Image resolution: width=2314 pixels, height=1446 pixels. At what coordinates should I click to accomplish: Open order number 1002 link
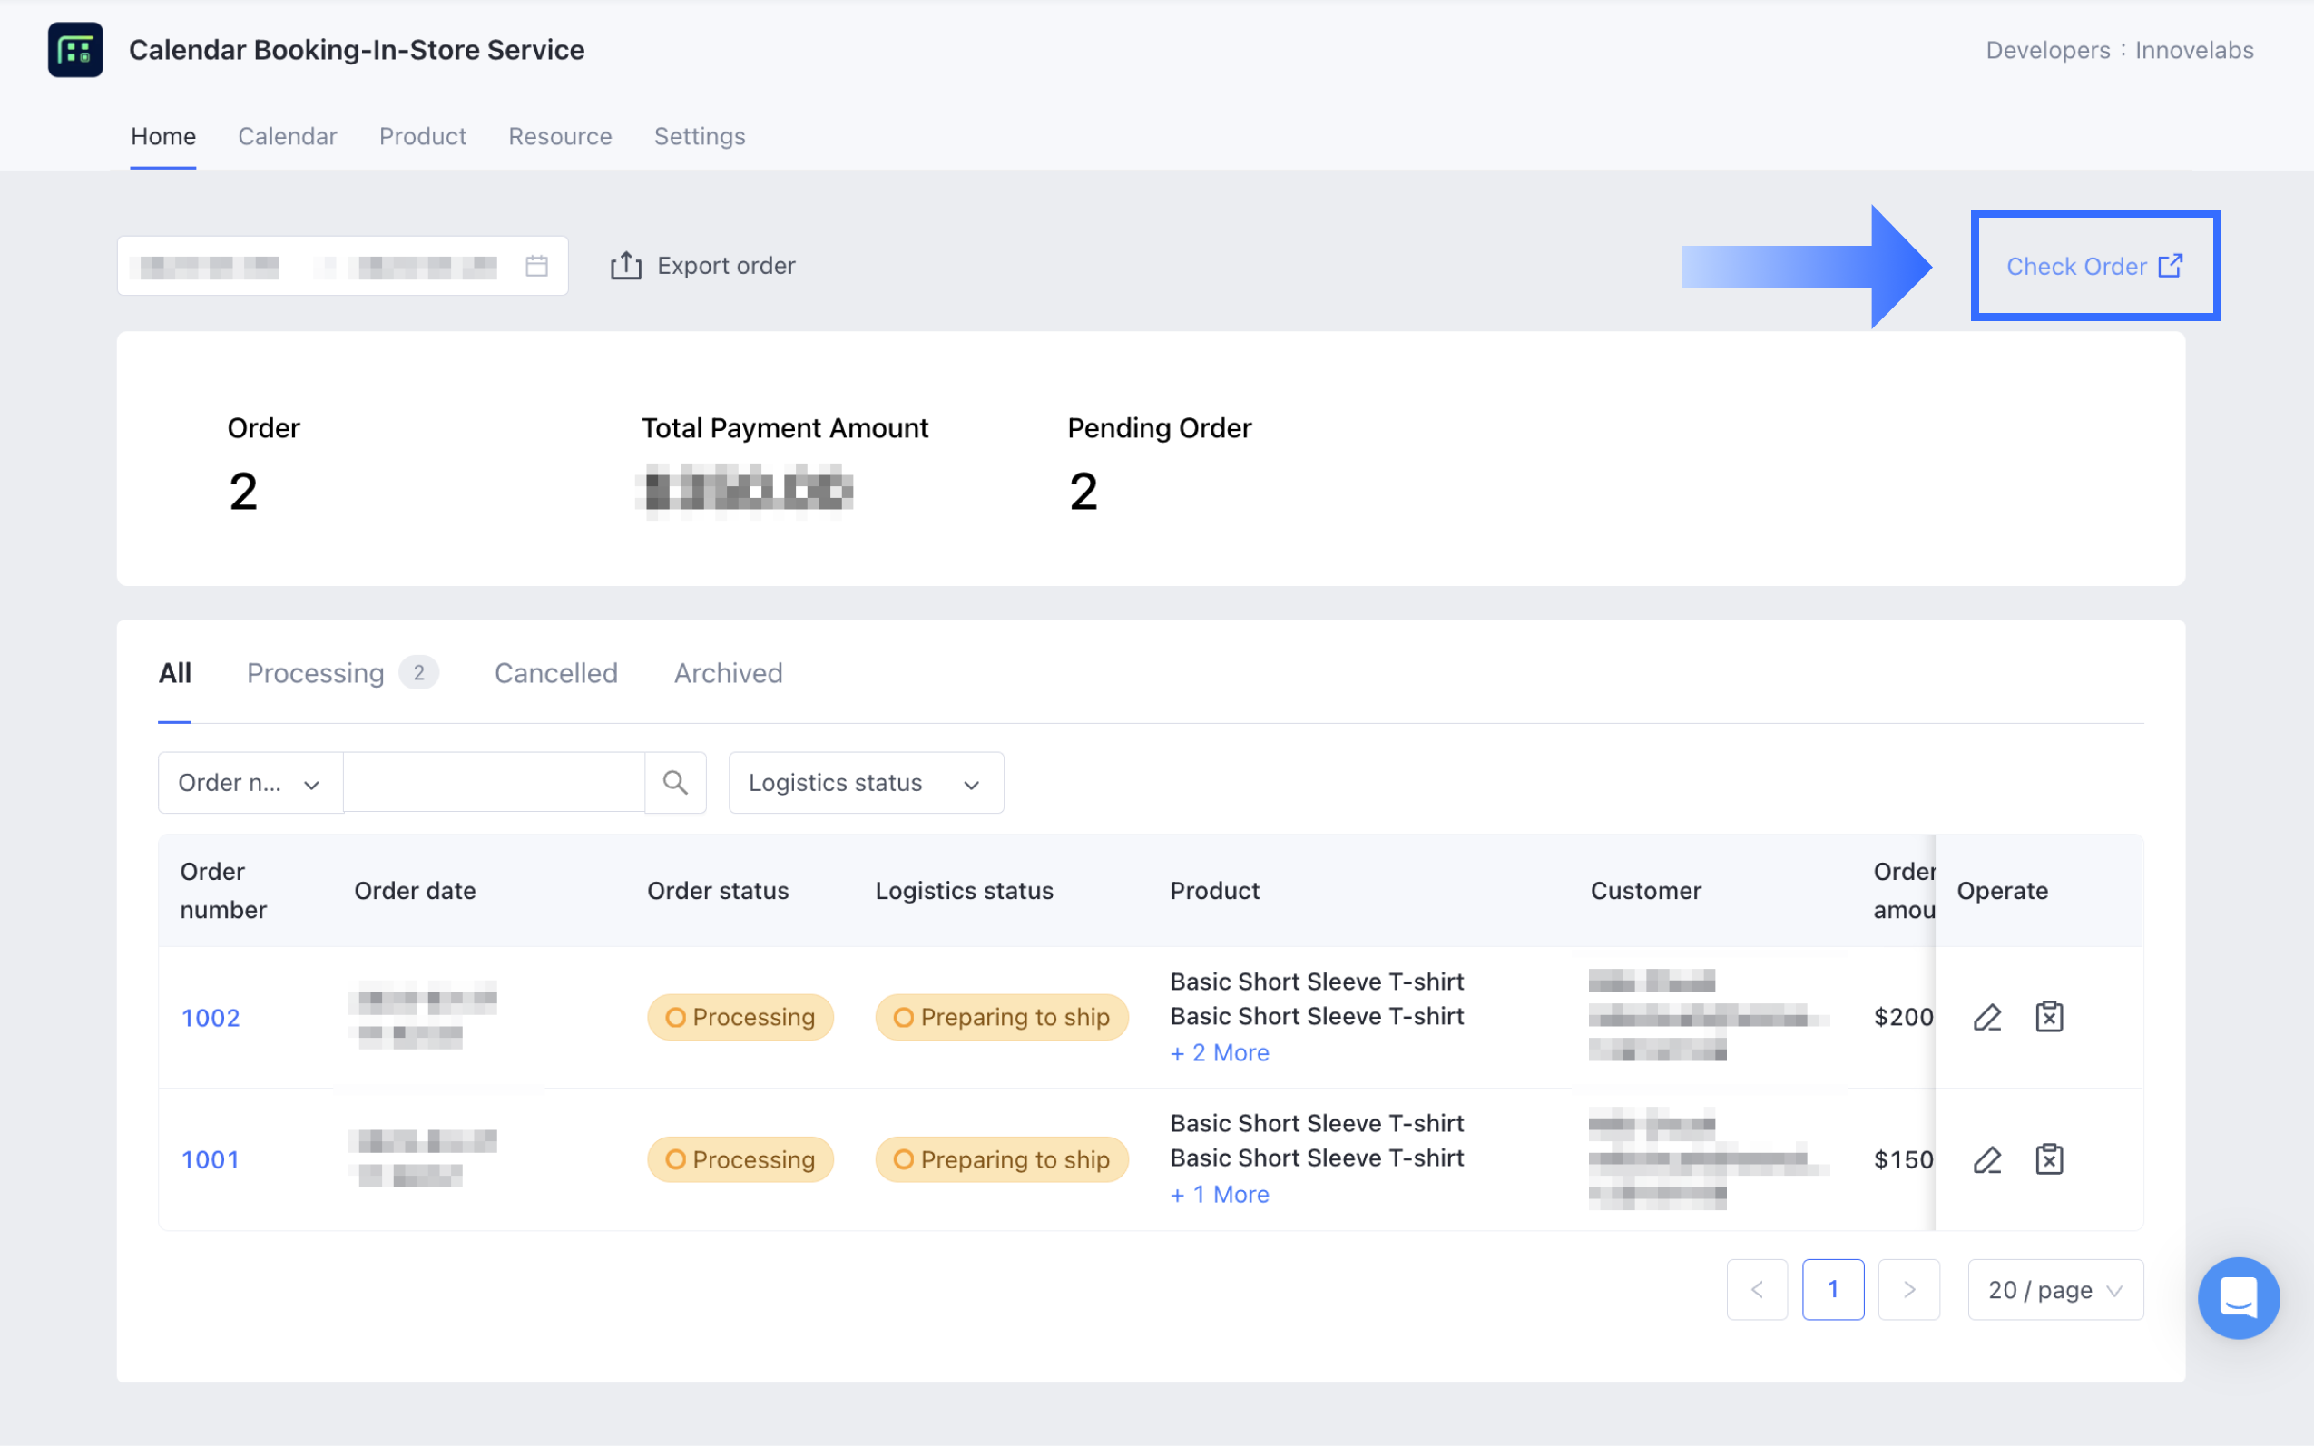pyautogui.click(x=211, y=1019)
